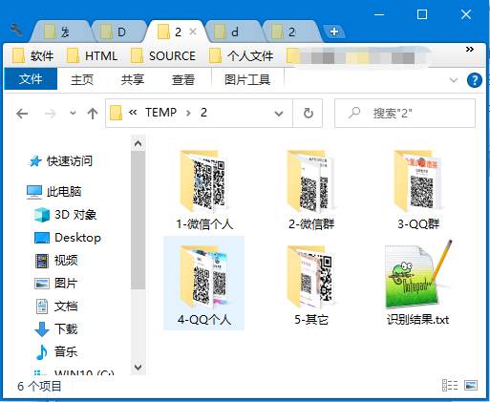Open the blue help question mark
The height and width of the screenshot is (402, 490).
click(x=474, y=80)
